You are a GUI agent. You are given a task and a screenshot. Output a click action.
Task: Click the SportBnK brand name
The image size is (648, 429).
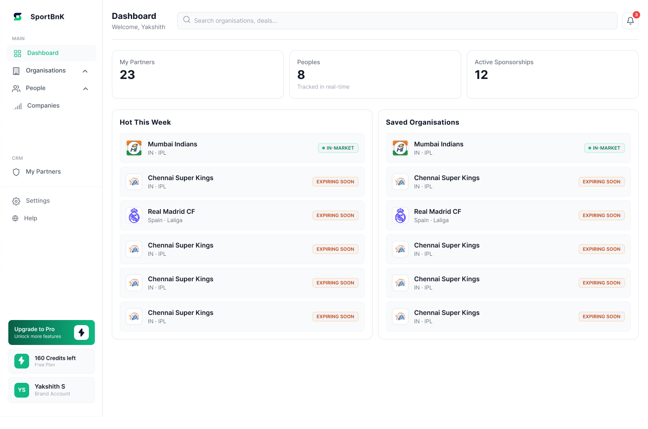pos(47,17)
